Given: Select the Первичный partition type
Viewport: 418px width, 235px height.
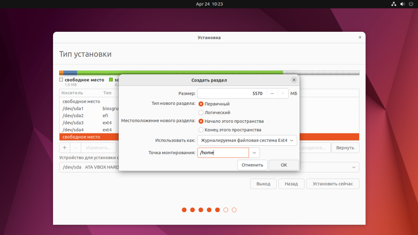Looking at the screenshot, I should point(201,104).
